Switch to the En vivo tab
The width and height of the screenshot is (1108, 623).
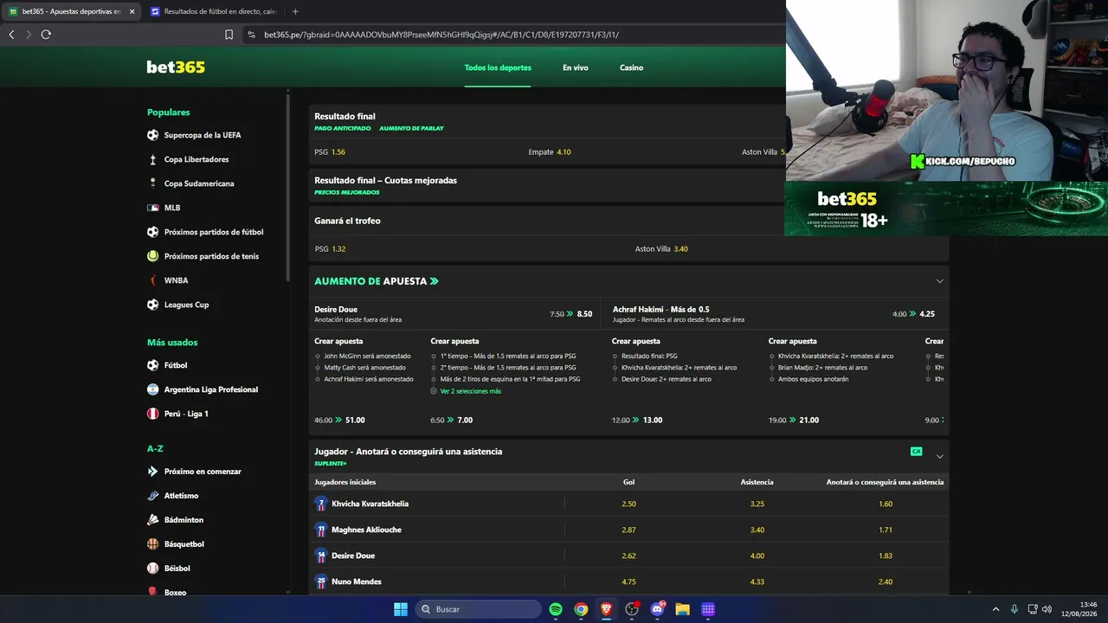click(576, 67)
